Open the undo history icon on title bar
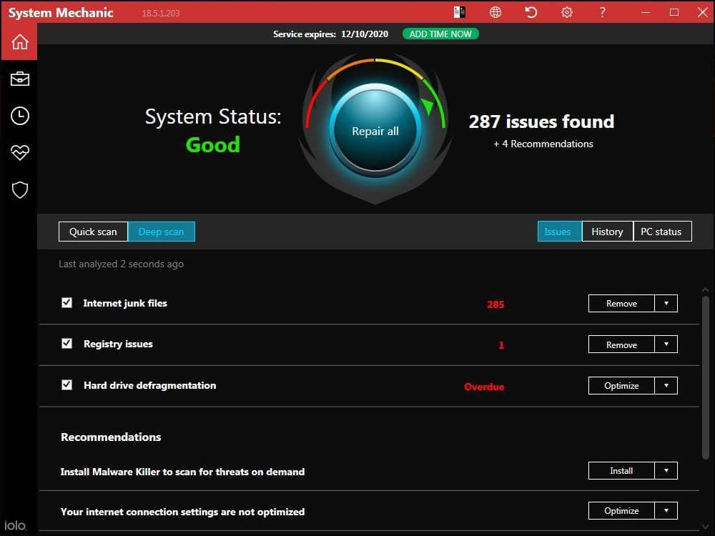Image resolution: width=715 pixels, height=536 pixels. coord(531,12)
